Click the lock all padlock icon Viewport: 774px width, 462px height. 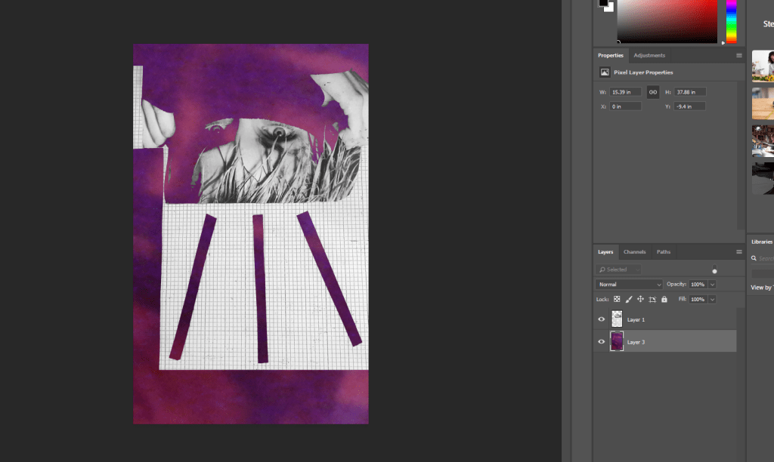pos(664,300)
